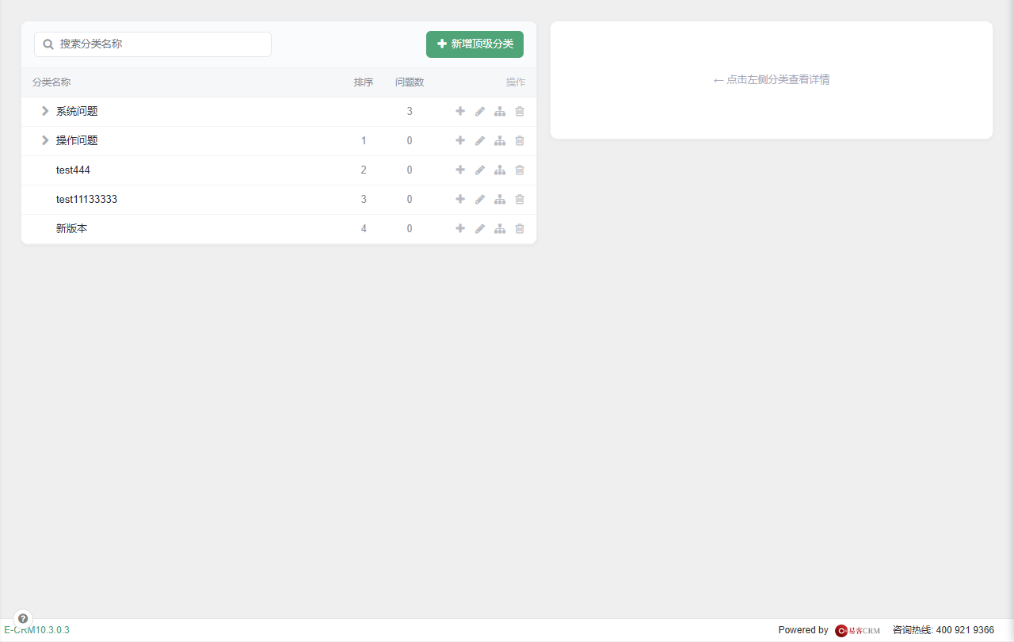Click the 新增顶级分类 button
1014x642 pixels.
475,44
